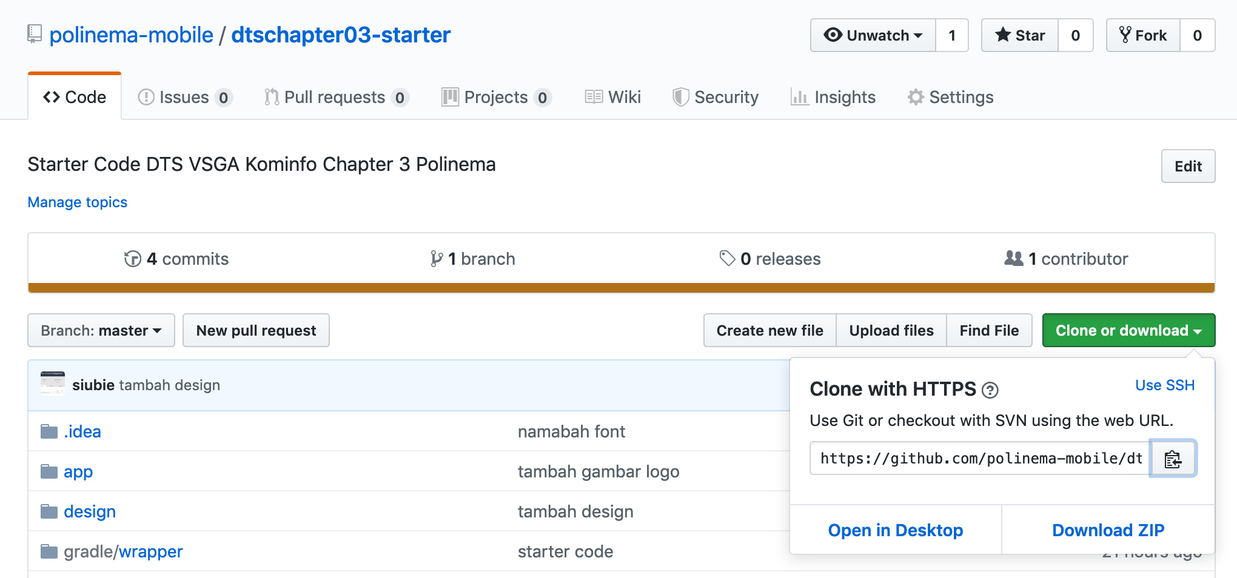Click New pull request button

pos(256,330)
